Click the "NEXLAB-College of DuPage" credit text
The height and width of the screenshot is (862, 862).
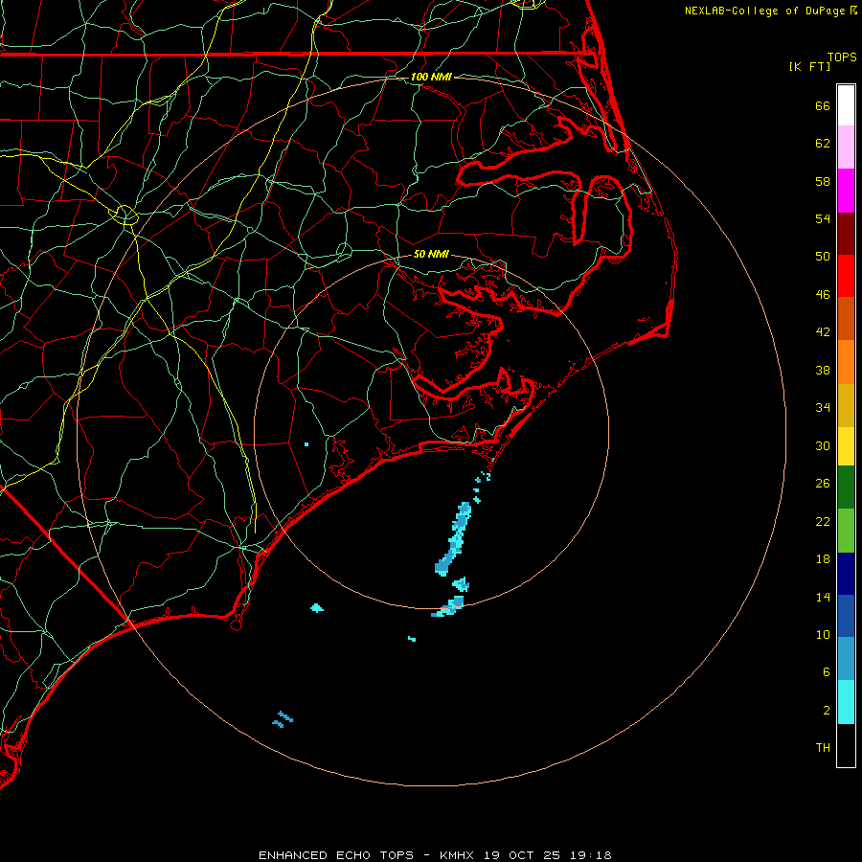tap(764, 11)
